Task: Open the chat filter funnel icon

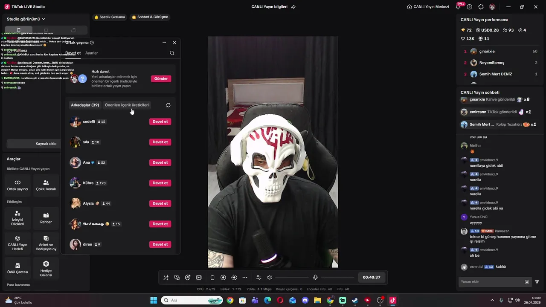Action: pos(537,282)
